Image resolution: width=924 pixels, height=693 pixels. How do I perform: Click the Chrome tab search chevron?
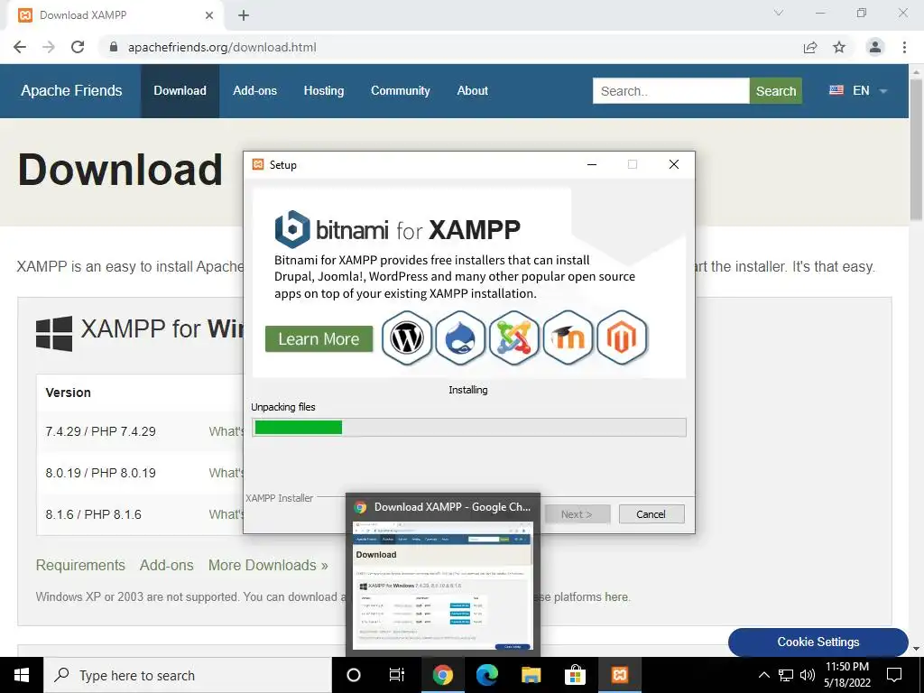point(779,13)
